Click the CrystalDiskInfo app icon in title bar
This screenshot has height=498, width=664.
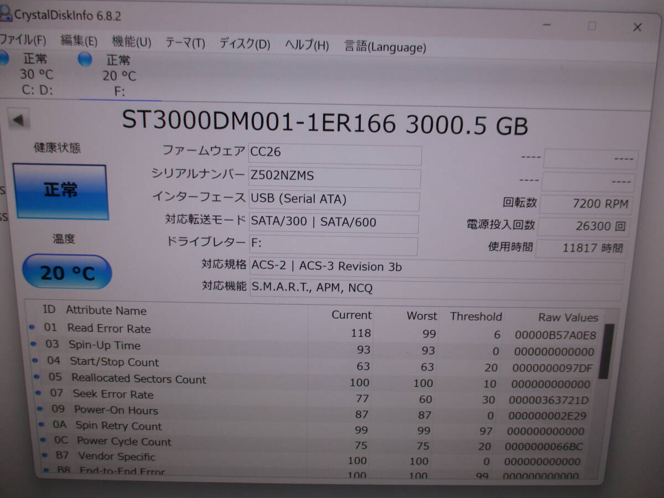tap(5, 13)
